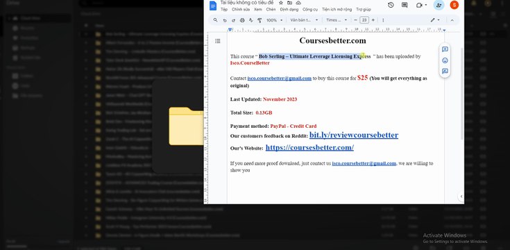Open the share people icon
This screenshot has height=250, width=510.
click(439, 5)
